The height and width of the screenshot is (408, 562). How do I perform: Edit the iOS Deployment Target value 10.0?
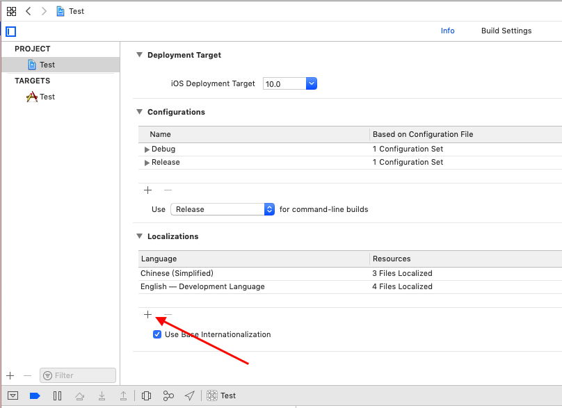284,84
